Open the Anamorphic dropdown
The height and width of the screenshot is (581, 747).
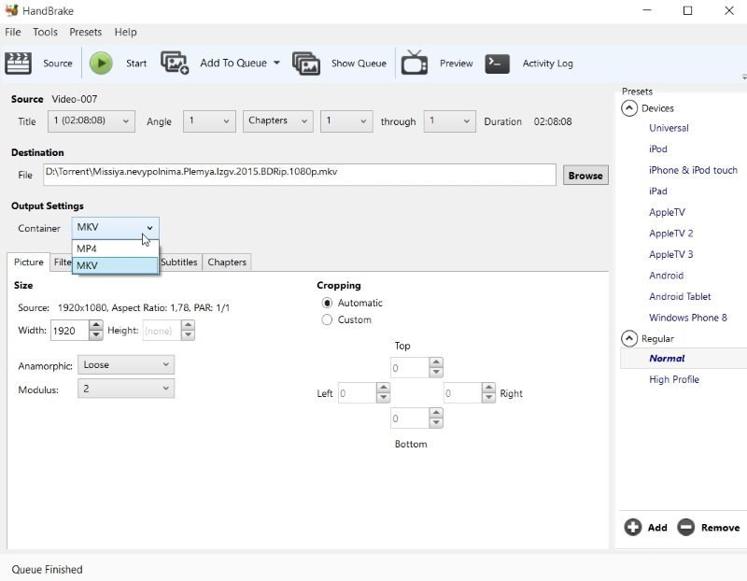(126, 365)
